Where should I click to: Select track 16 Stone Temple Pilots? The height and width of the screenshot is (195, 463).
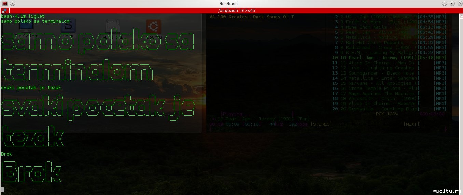(389, 88)
